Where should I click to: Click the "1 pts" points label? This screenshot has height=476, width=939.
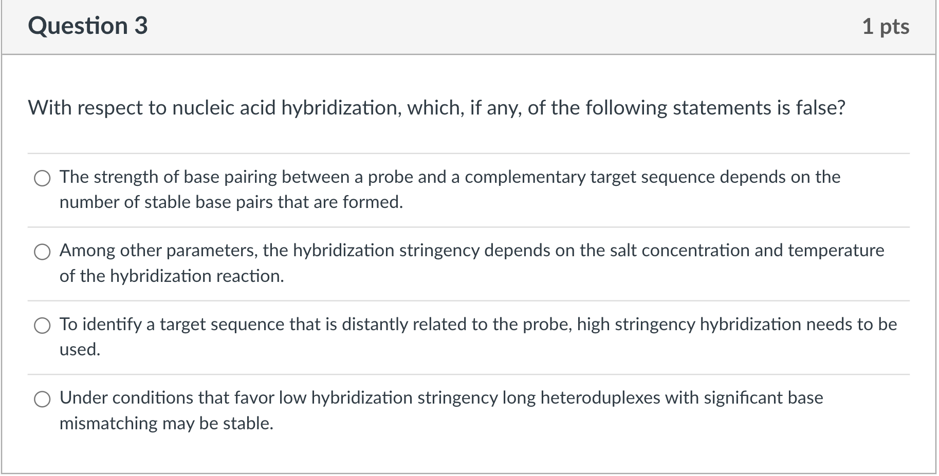point(886,27)
